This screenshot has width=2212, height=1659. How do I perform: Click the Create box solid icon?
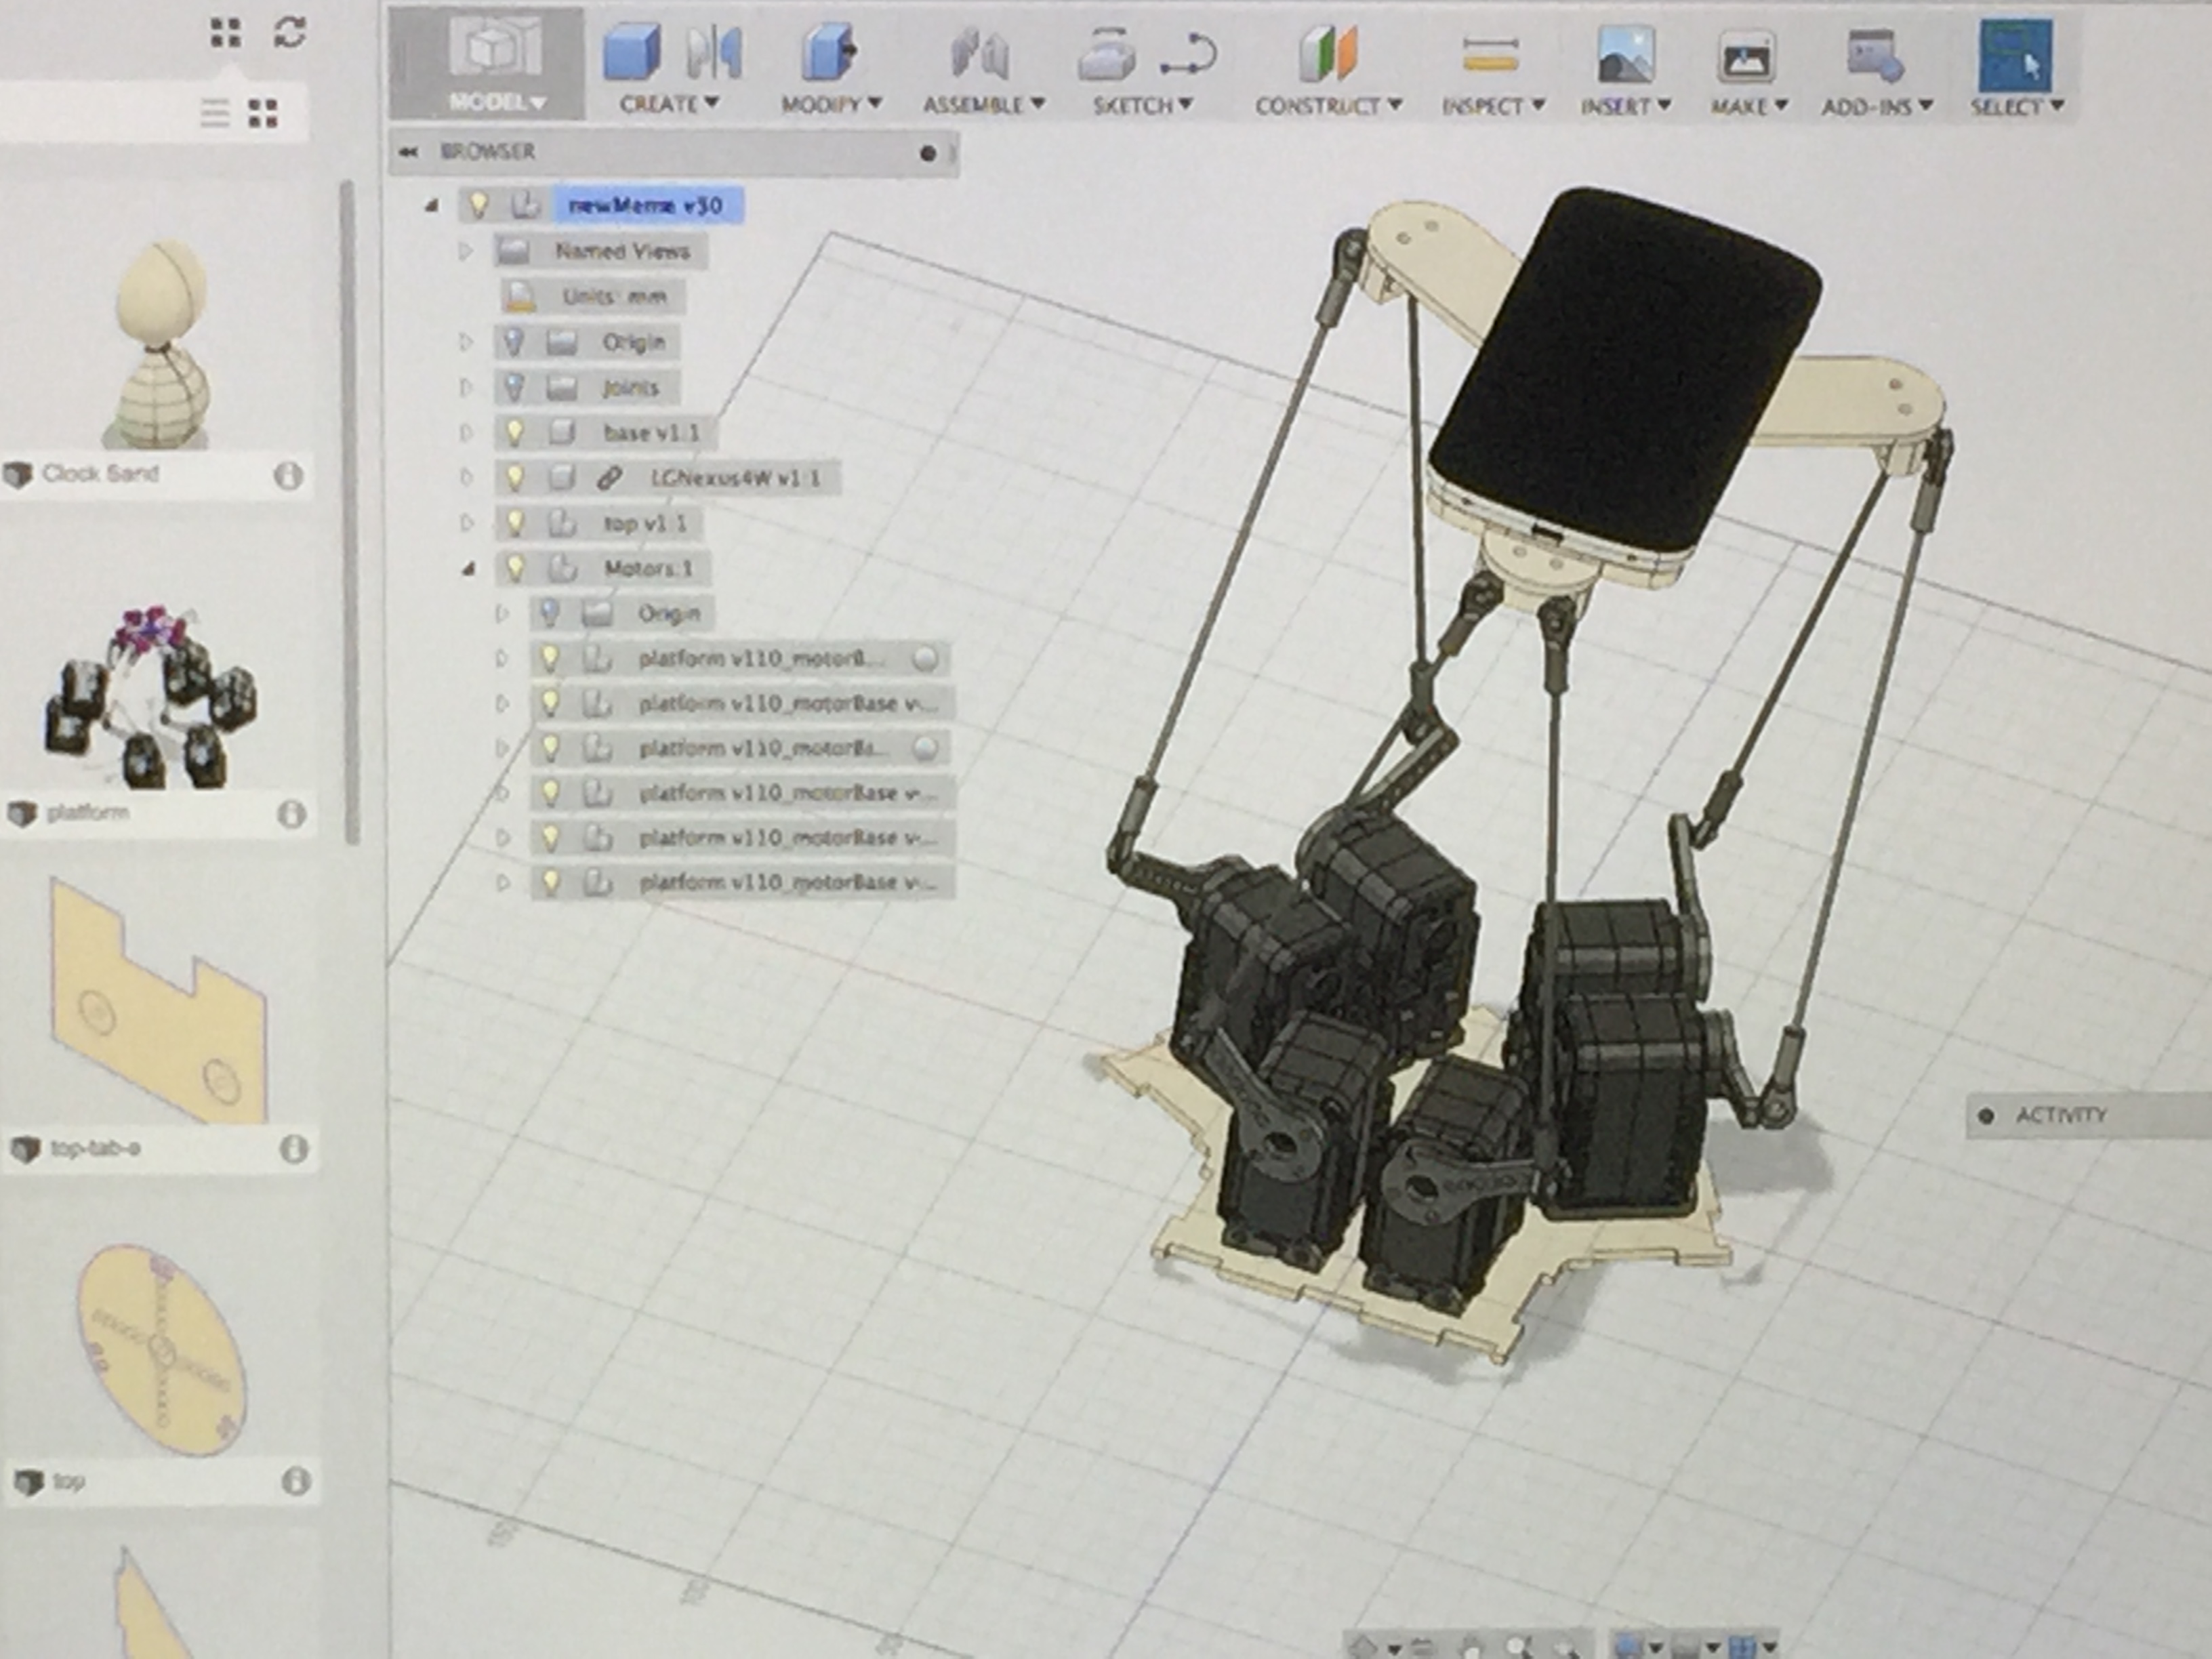631,52
